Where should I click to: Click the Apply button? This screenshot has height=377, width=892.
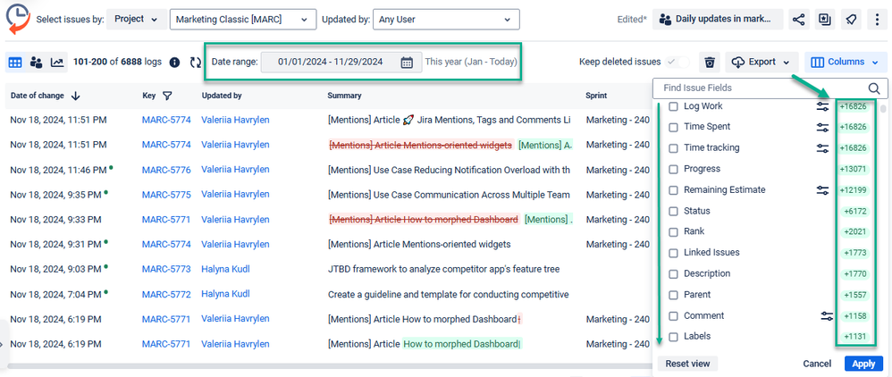tap(863, 364)
